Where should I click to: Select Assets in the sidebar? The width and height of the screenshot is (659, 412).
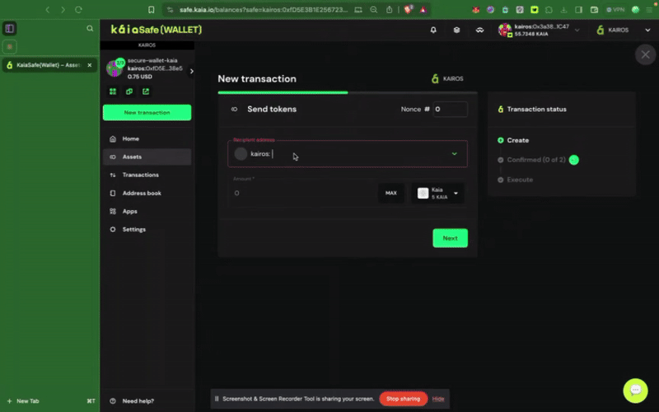(147, 157)
